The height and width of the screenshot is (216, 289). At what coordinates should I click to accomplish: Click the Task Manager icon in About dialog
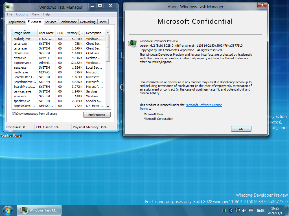[132, 44]
